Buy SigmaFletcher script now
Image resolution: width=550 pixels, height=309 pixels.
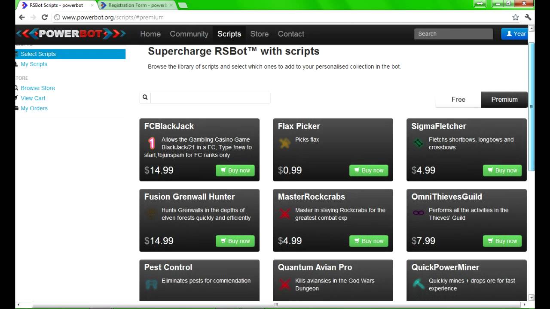(x=502, y=170)
